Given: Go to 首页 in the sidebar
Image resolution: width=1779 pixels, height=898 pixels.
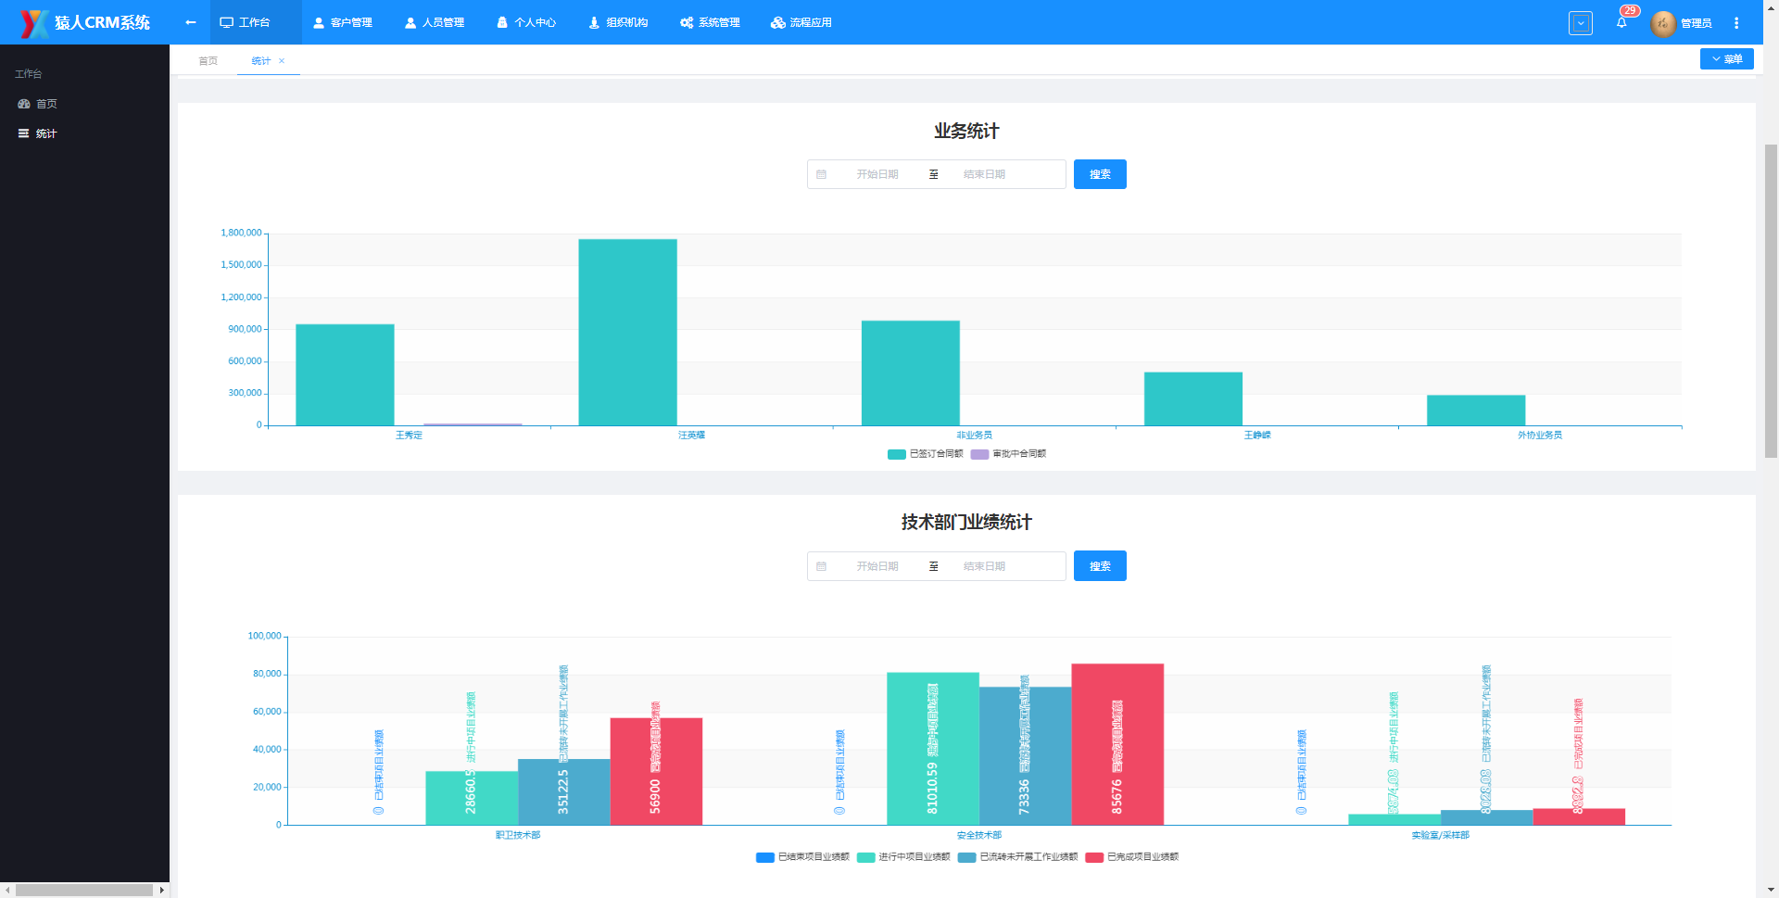Looking at the screenshot, I should tap(84, 104).
